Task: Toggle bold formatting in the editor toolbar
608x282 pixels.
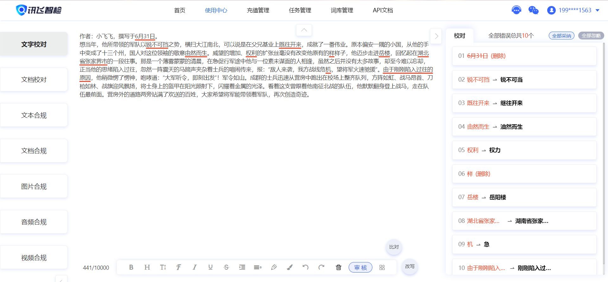Action: tap(131, 267)
